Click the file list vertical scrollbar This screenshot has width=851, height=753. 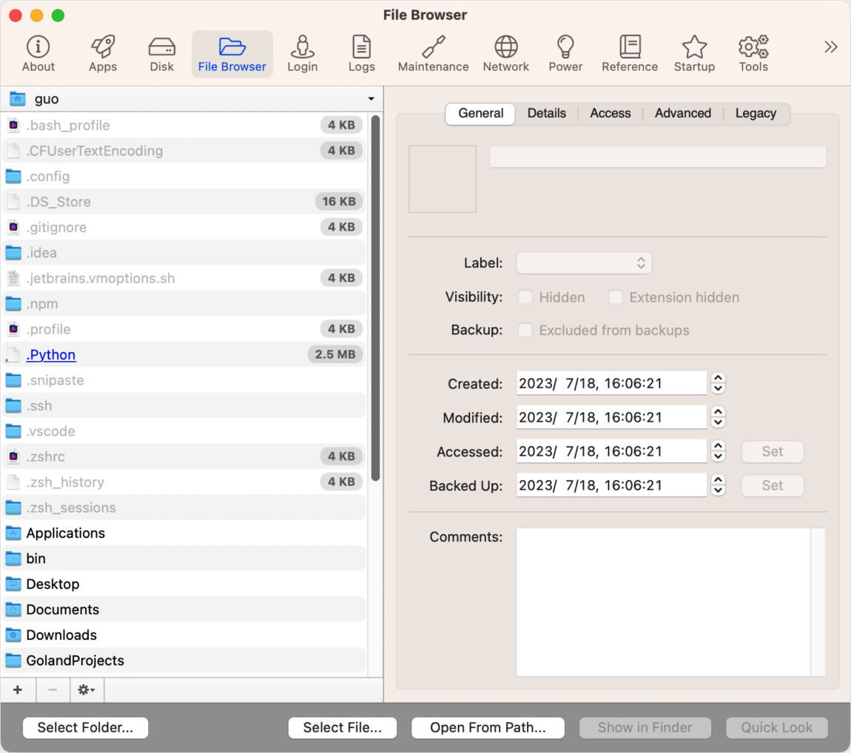coord(376,297)
